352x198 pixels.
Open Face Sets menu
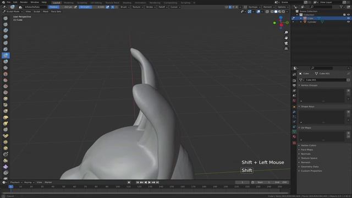56,12
